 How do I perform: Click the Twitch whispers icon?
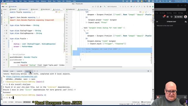coord(172,17)
